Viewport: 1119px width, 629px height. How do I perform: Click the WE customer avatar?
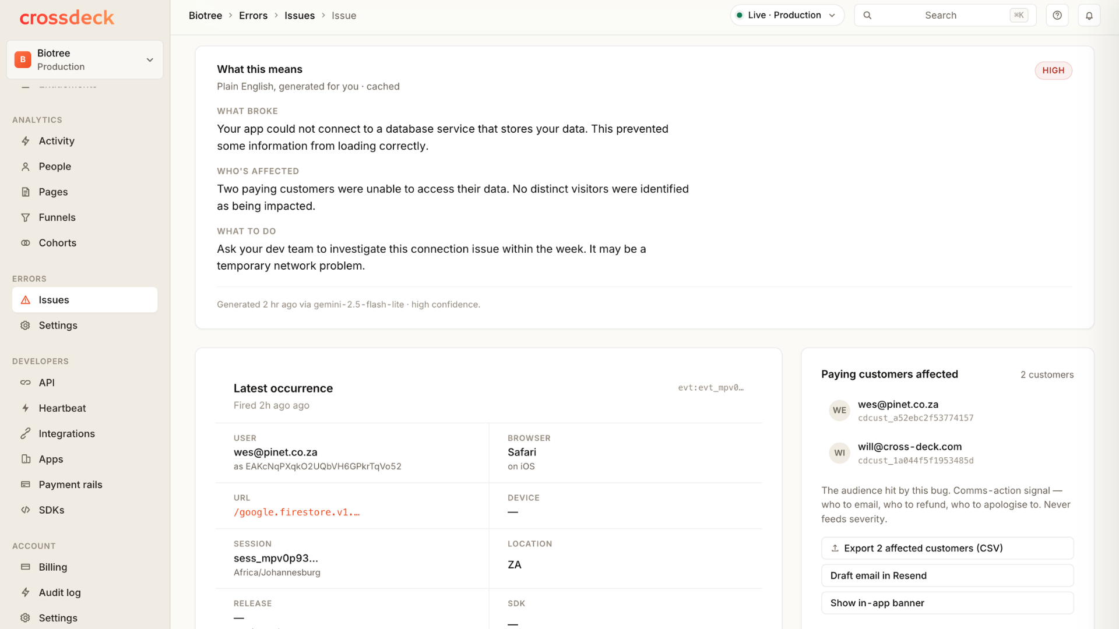click(840, 411)
